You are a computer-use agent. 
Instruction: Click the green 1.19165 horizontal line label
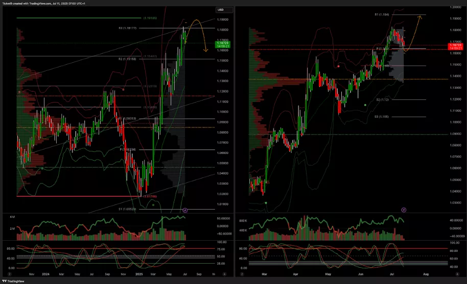150,18
